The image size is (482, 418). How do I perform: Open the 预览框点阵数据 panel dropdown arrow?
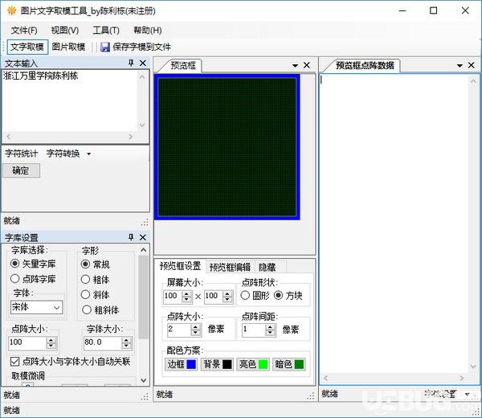coord(460,66)
